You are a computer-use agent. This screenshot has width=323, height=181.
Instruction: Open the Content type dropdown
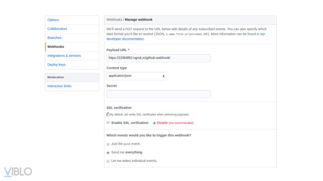136,76
